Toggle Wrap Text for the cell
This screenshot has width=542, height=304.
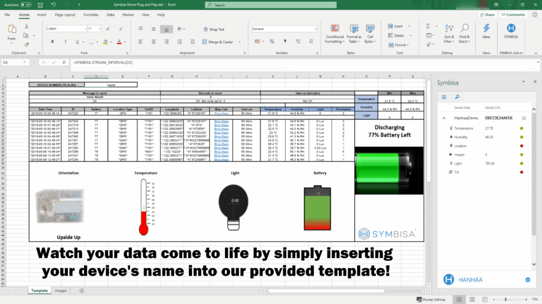[x=214, y=30]
